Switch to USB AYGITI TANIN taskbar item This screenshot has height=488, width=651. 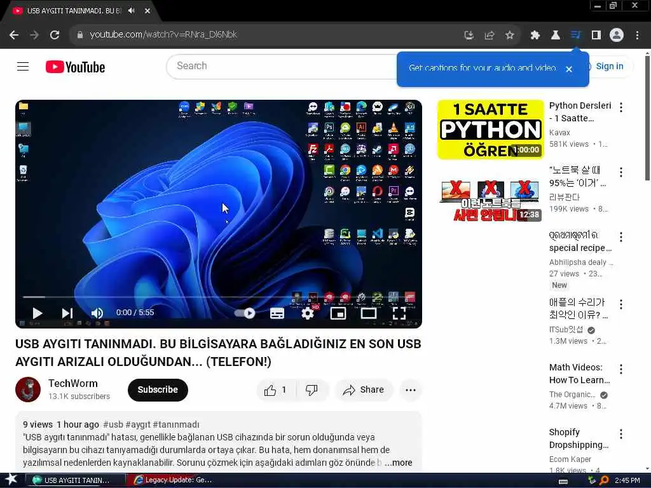click(75, 480)
